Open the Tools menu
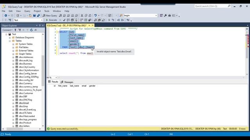250x140 pixels. click(47, 11)
